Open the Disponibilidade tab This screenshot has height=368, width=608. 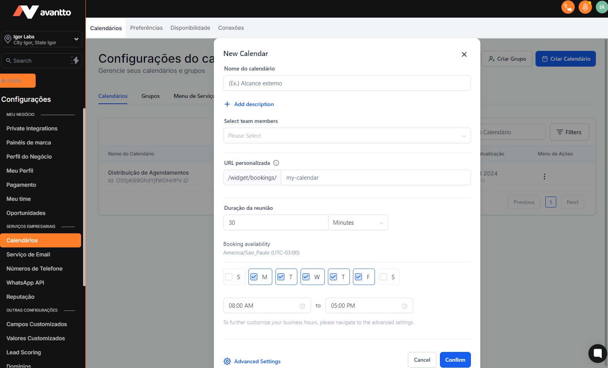[x=190, y=28]
